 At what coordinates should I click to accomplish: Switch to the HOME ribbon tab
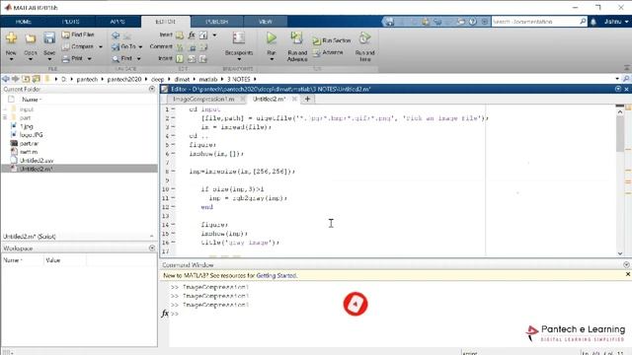tap(24, 22)
